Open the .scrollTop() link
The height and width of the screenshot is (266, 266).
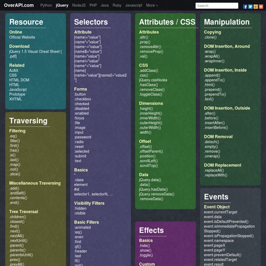(x=149, y=165)
